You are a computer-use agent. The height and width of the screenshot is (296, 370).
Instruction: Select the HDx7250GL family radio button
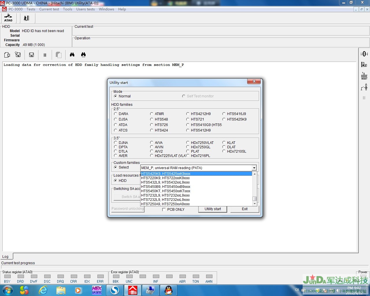188,147
